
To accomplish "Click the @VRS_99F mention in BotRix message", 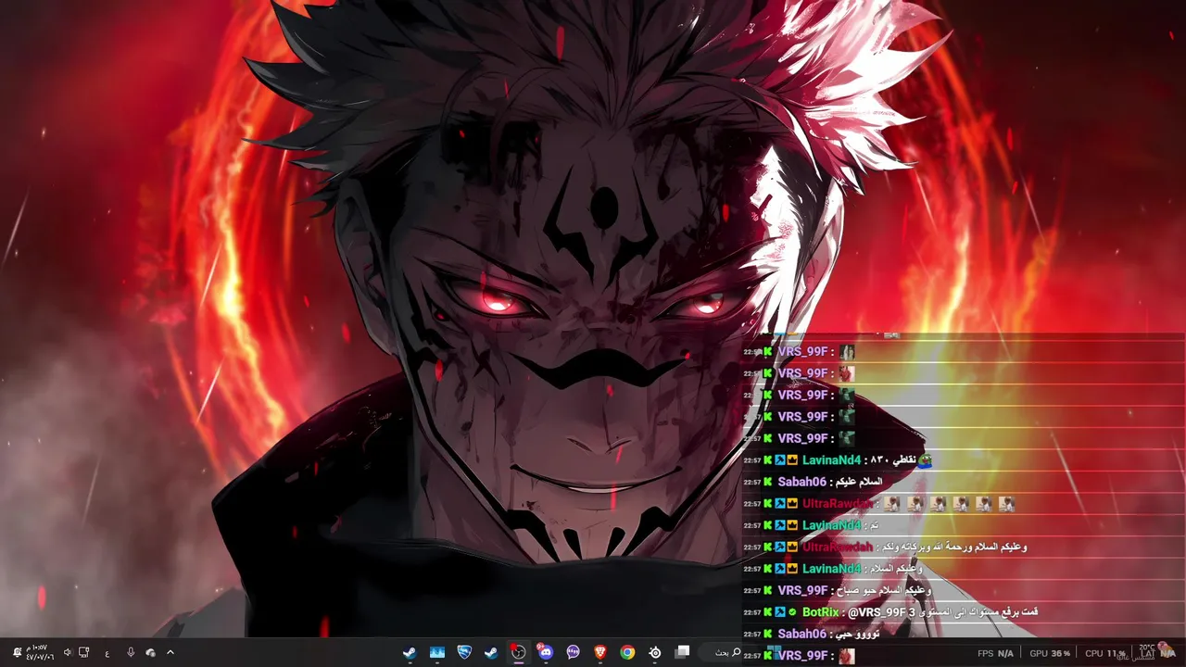I will point(877,612).
